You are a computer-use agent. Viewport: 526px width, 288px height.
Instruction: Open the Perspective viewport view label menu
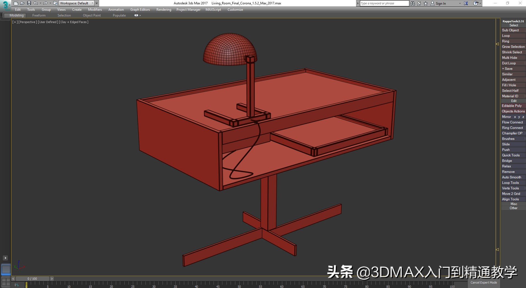pyautogui.click(x=27, y=22)
